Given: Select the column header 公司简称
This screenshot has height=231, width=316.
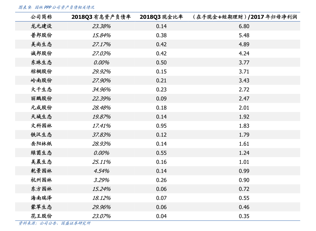Looking at the screenshot, I should (41, 17).
